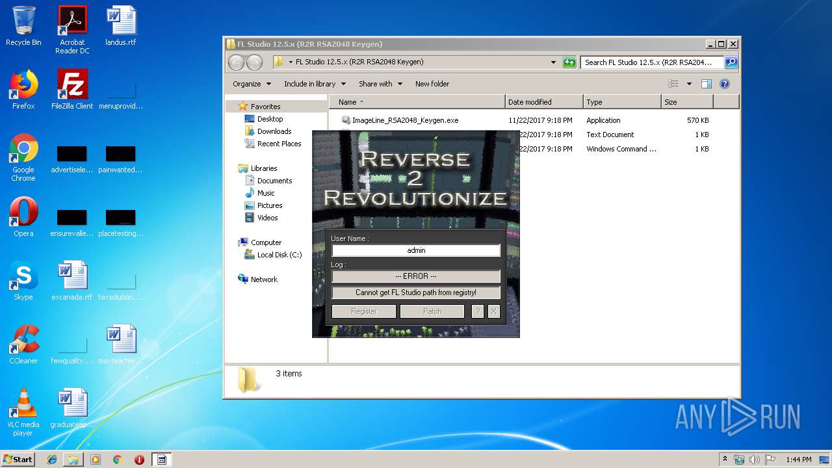
Task: Launch Internet Explorer from the taskbar
Action: point(52,460)
